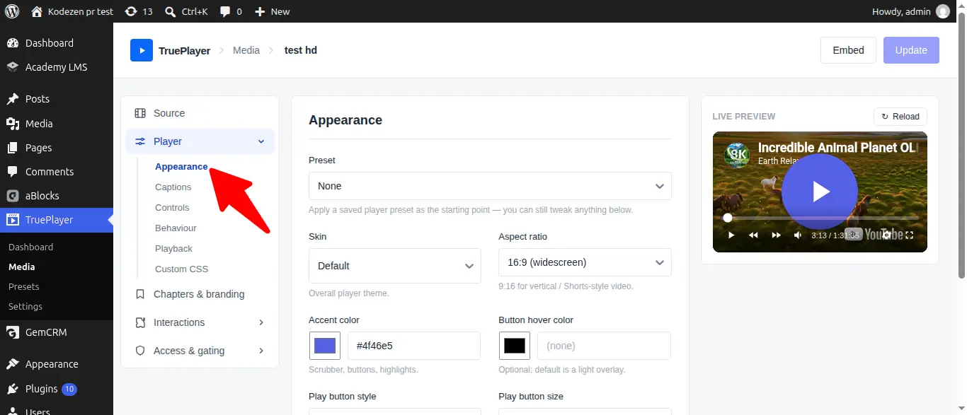Click the Access & gating shield icon
The height and width of the screenshot is (415, 967).
140,351
